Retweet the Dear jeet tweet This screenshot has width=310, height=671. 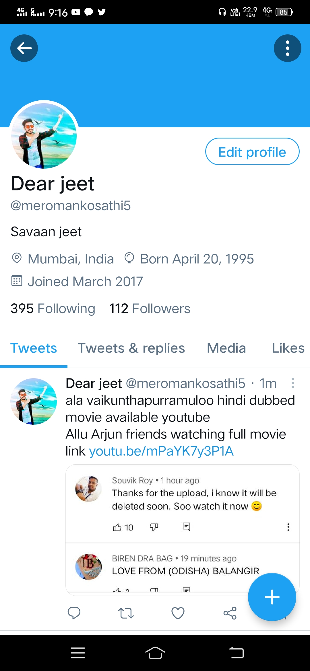[x=126, y=613]
